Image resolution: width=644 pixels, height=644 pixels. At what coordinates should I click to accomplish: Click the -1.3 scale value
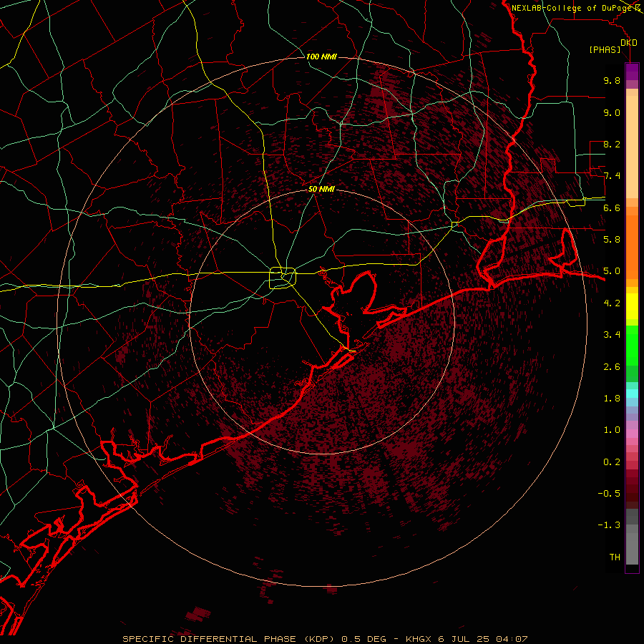609,525
